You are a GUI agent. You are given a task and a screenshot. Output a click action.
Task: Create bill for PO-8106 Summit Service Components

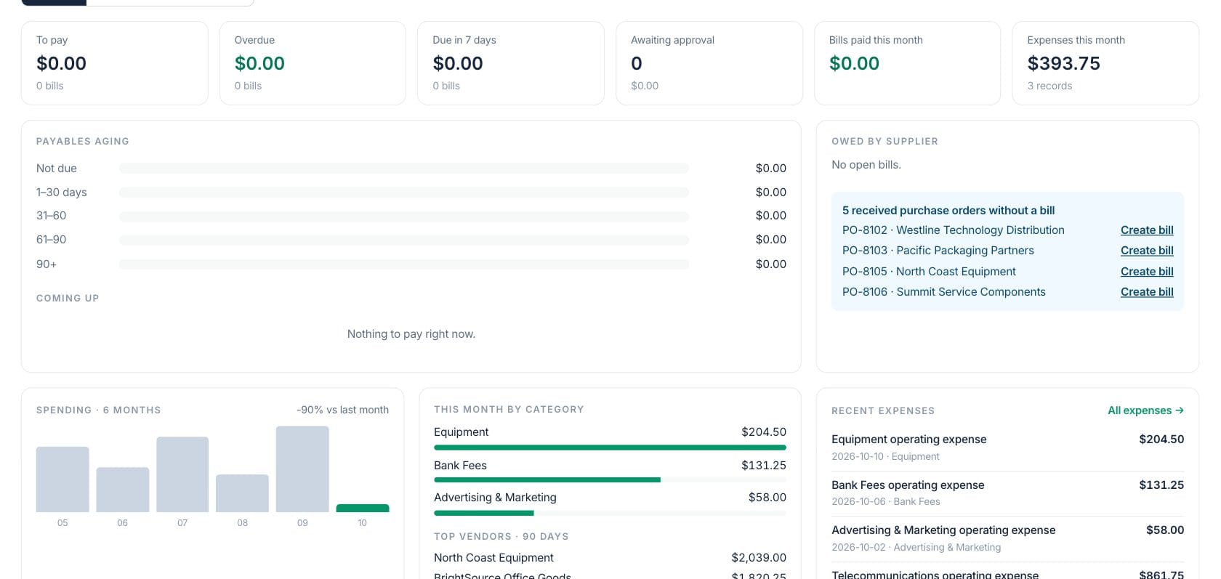1147,291
